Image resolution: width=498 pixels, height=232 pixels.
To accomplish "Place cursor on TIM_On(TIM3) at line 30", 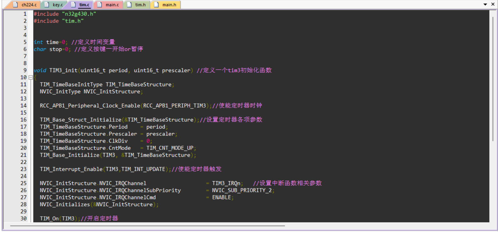I will coord(57,219).
